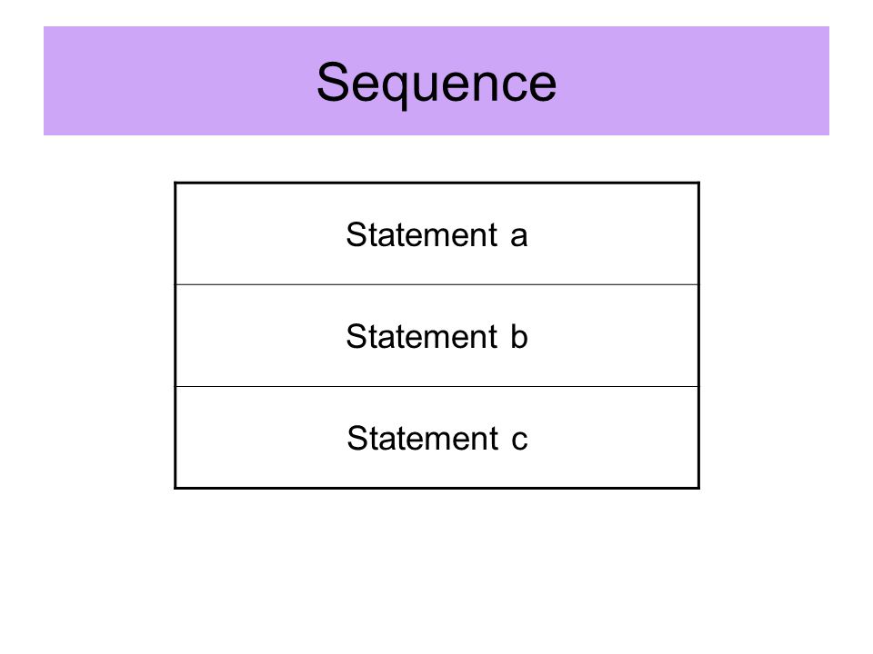The image size is (873, 654).
Task: Select the letter 'a' after Statement
Action: pyautogui.click(x=519, y=236)
